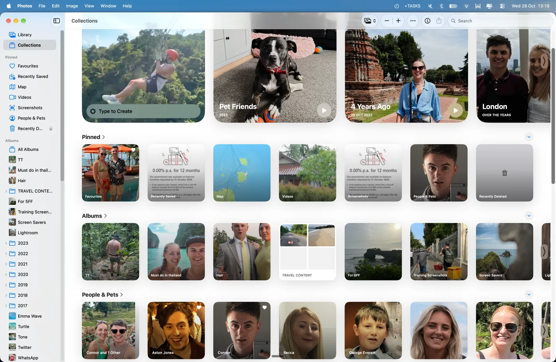Image resolution: width=556 pixels, height=362 pixels.
Task: Open Videos in the sidebar
Action: [x=30, y=97]
